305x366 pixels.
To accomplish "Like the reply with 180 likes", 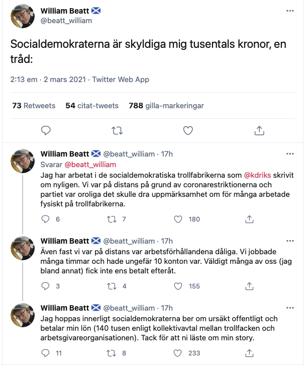I will pos(177,219).
